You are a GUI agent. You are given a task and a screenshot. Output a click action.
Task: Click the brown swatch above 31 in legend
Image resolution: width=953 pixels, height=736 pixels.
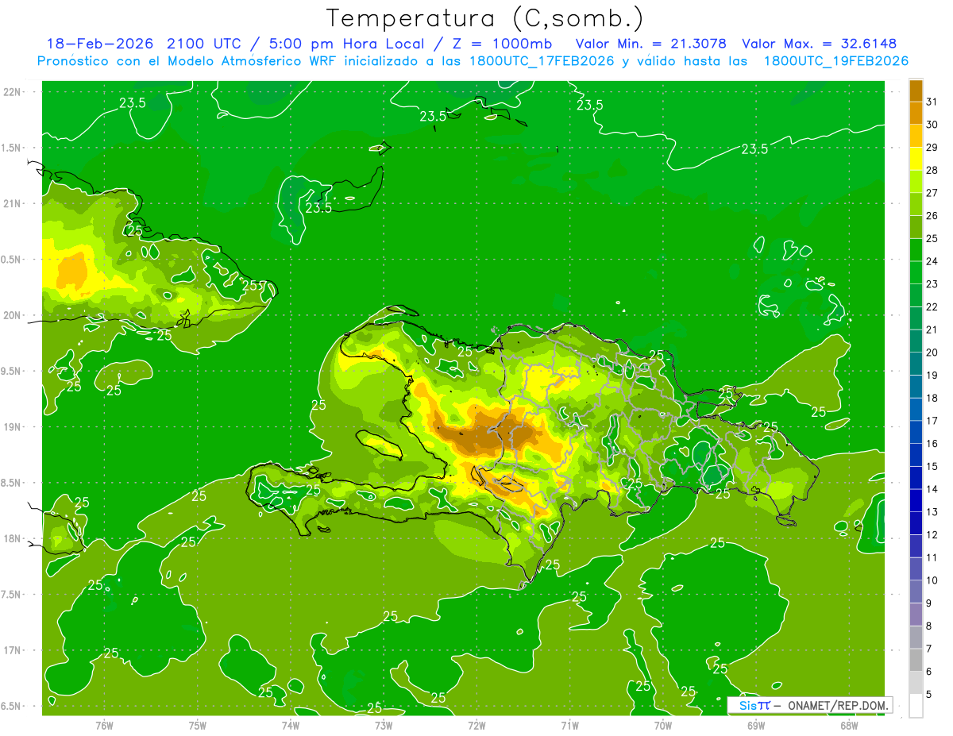916,91
